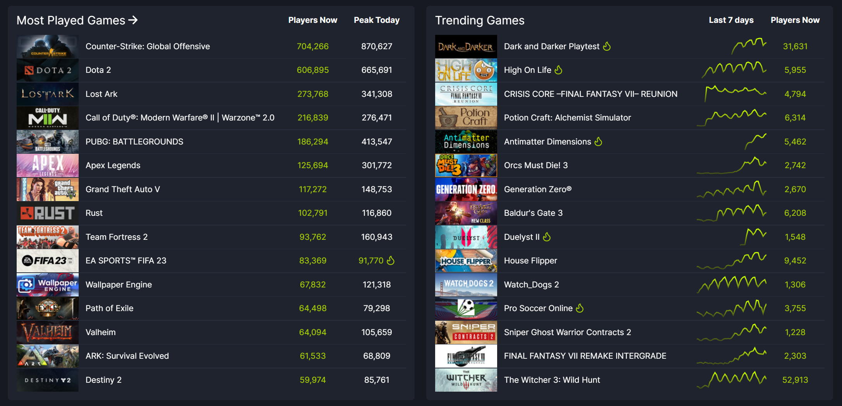Click The Witcher 3 seven-day sparkline
This screenshot has width=842, height=406.
732,380
